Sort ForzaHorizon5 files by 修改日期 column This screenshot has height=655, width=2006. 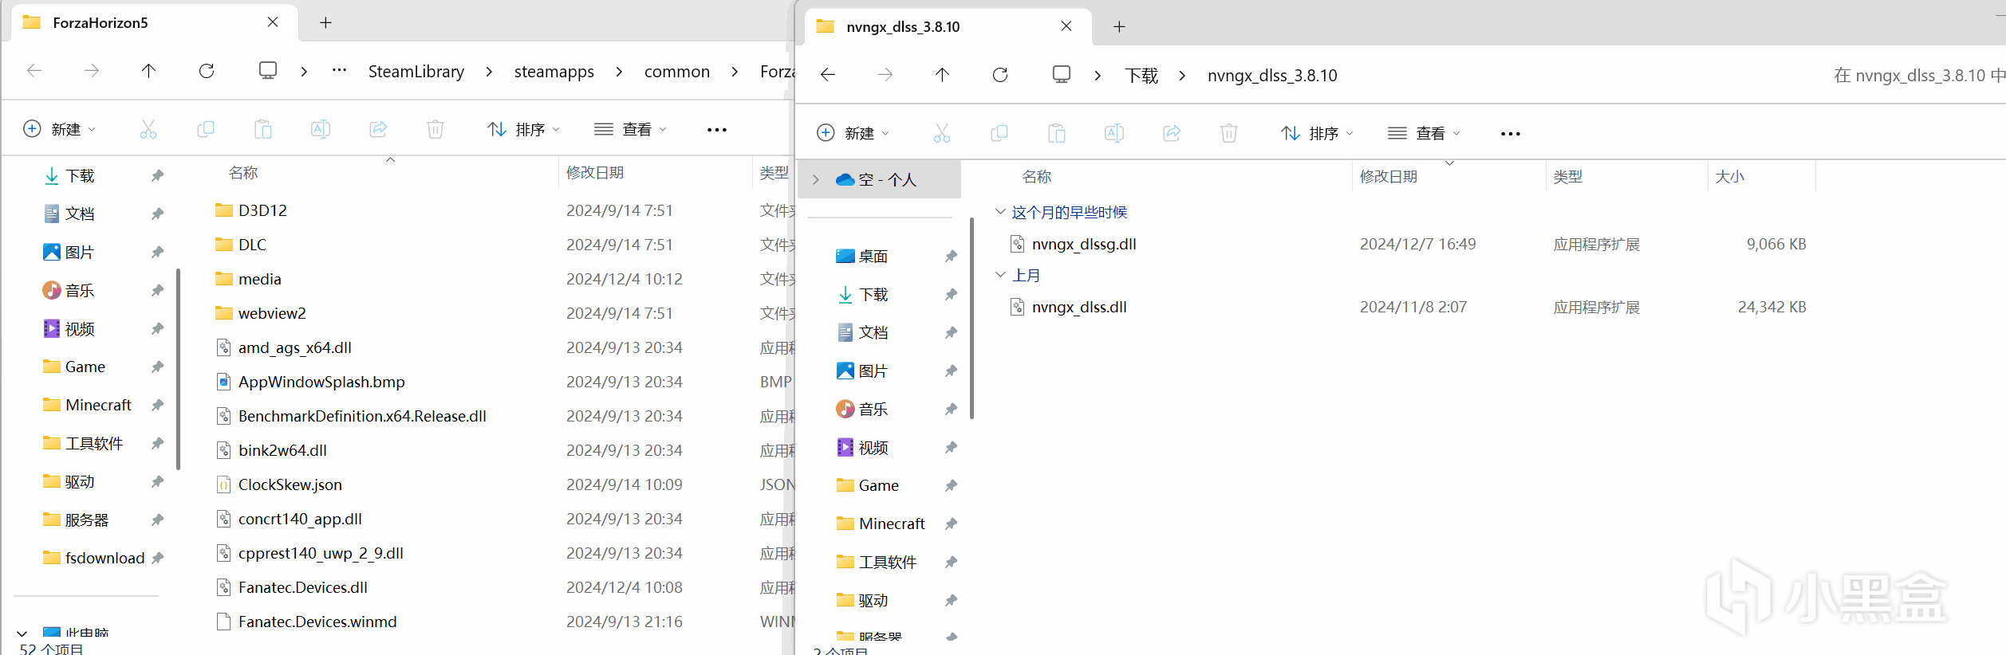[x=595, y=173]
